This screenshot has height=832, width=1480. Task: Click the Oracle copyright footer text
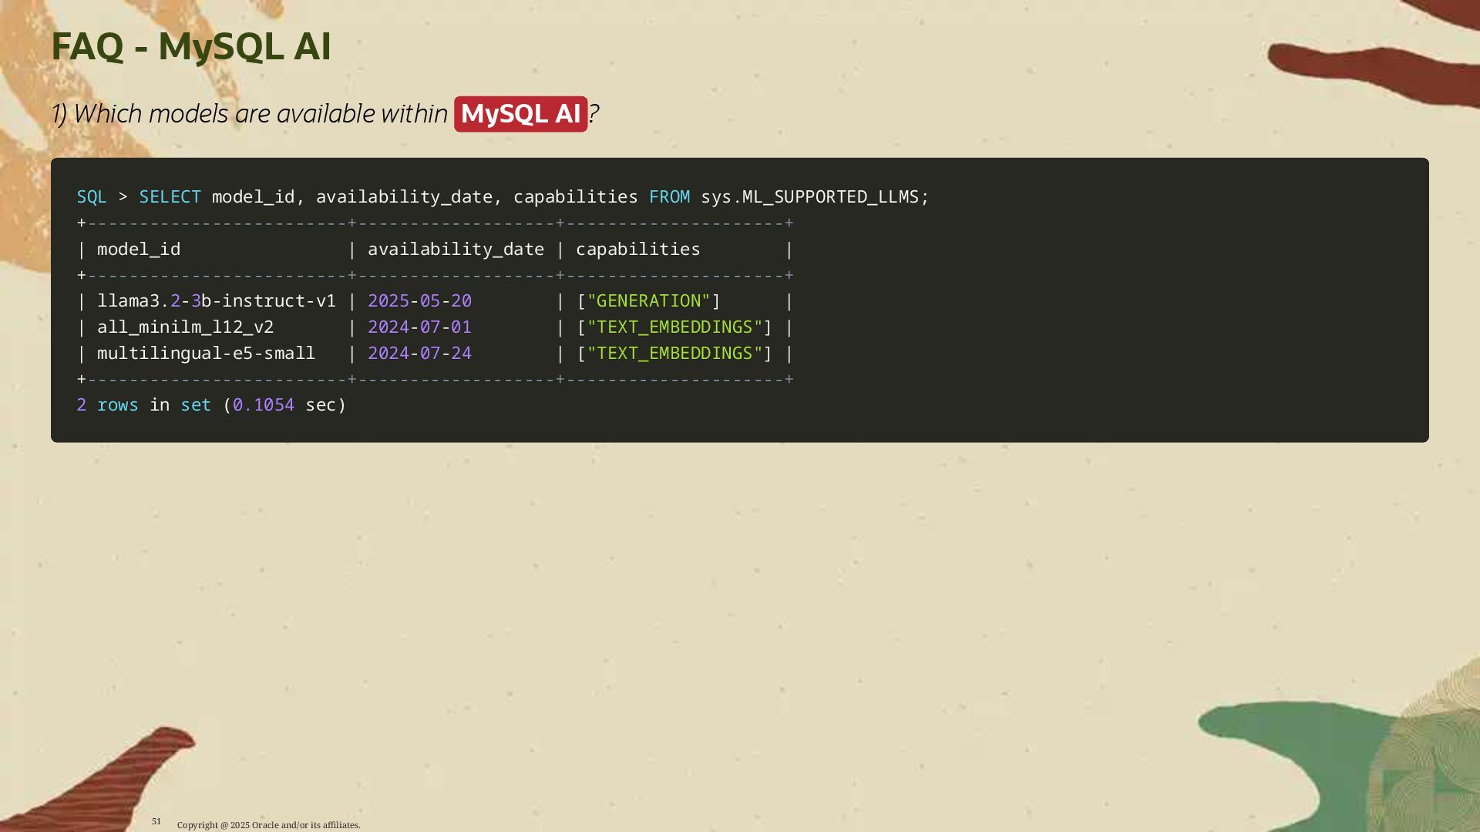(268, 825)
